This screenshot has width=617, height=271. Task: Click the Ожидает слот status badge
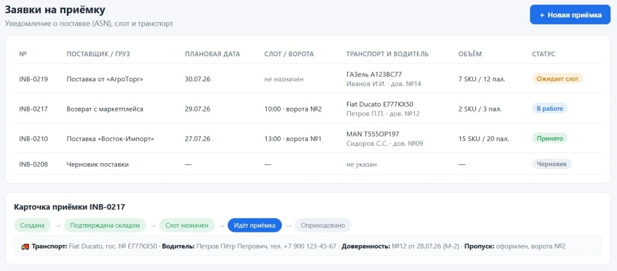tap(557, 78)
